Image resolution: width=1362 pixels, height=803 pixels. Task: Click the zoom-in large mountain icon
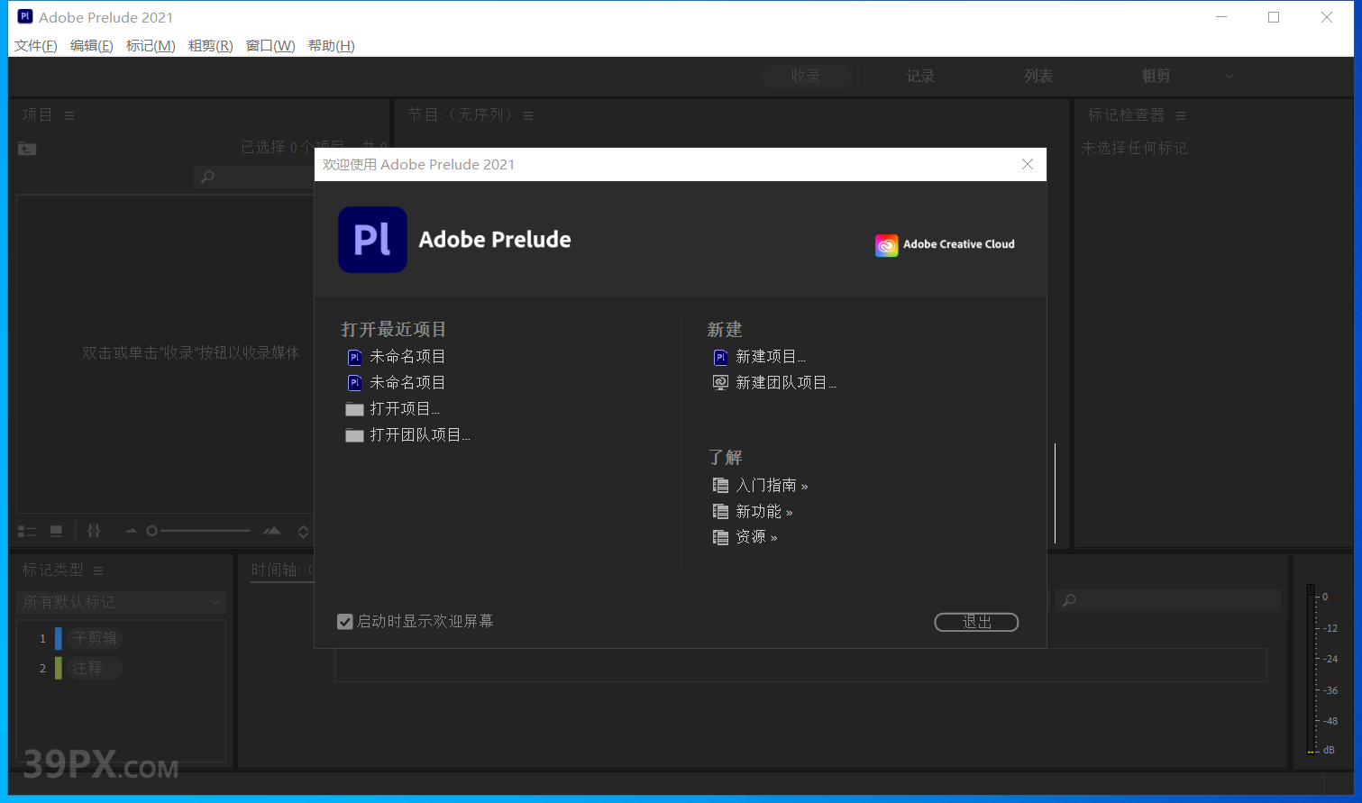tap(271, 531)
